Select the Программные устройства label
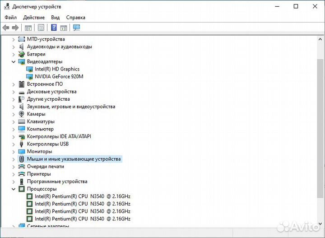This screenshot has width=325, height=238. pyautogui.click(x=57, y=182)
